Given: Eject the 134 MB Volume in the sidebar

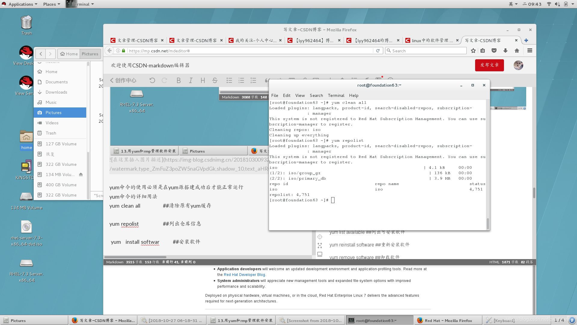Looking at the screenshot, I should tap(81, 175).
